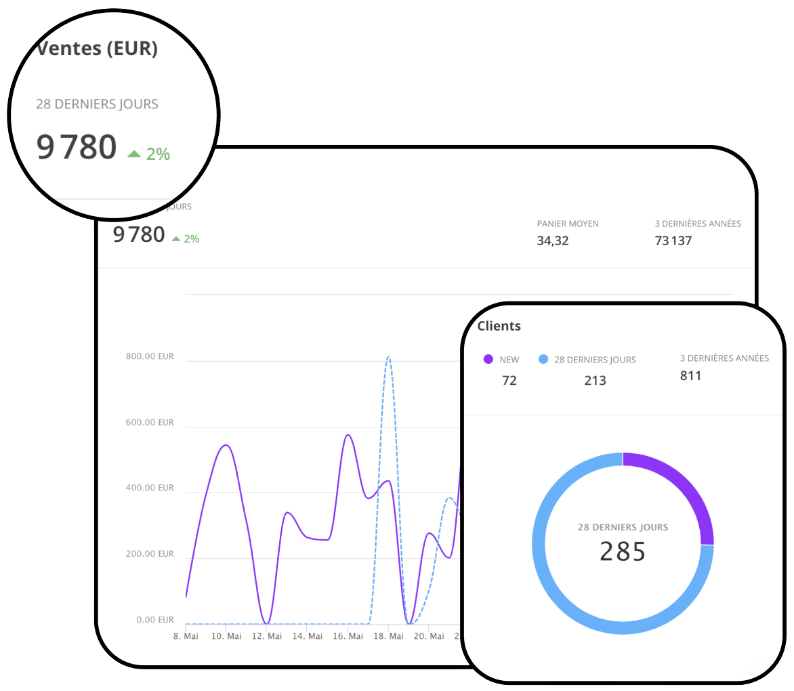Screen dimensions: 794x691
Task: Click the 28 DERNIERS JOURS total of 285
Action: (623, 552)
